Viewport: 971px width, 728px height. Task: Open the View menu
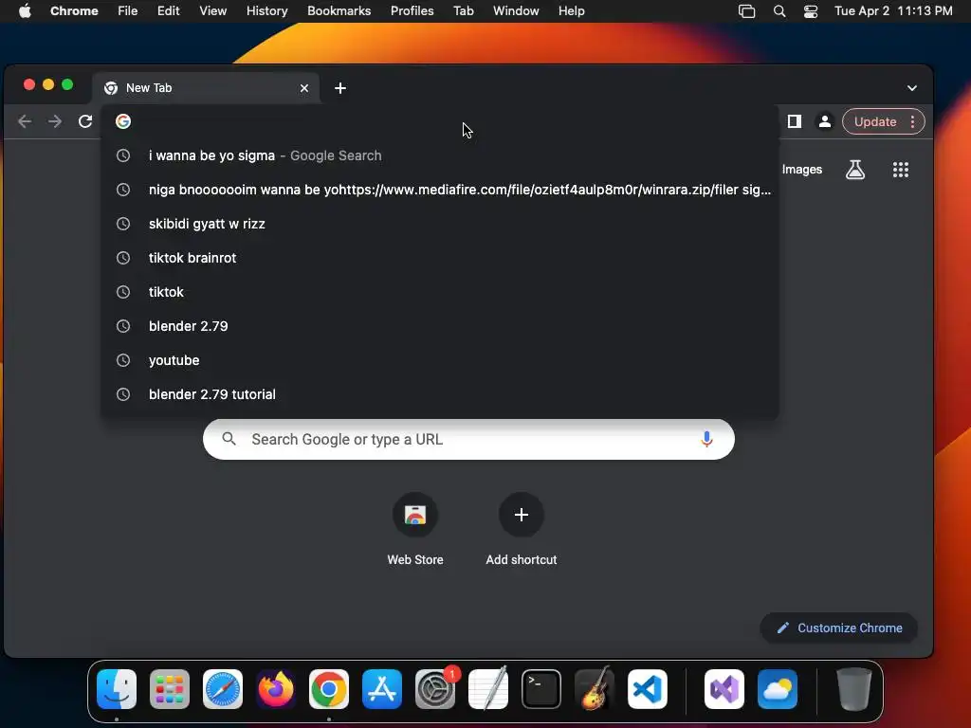[212, 11]
